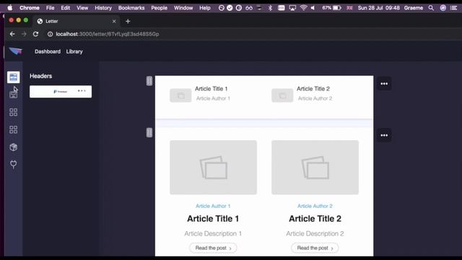Open the Apple menu

click(x=10, y=8)
